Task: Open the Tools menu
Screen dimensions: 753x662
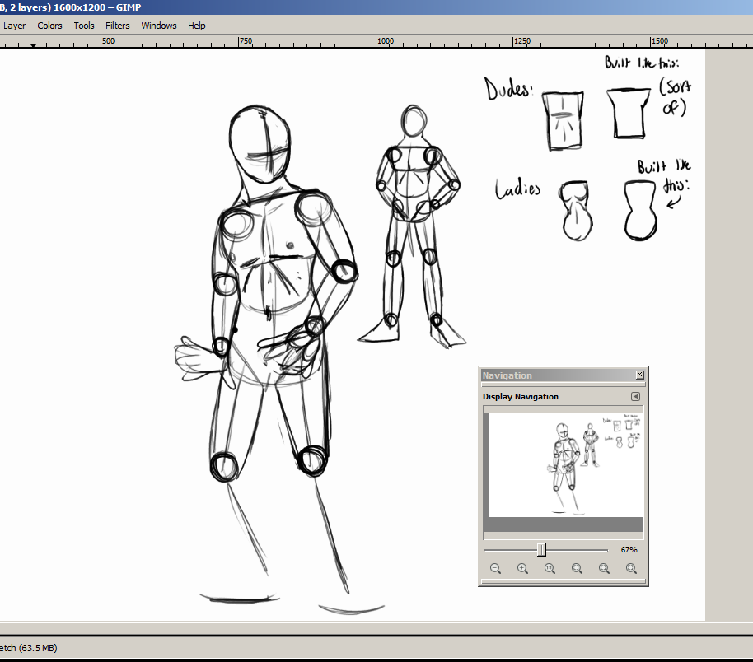Action: pyautogui.click(x=84, y=26)
